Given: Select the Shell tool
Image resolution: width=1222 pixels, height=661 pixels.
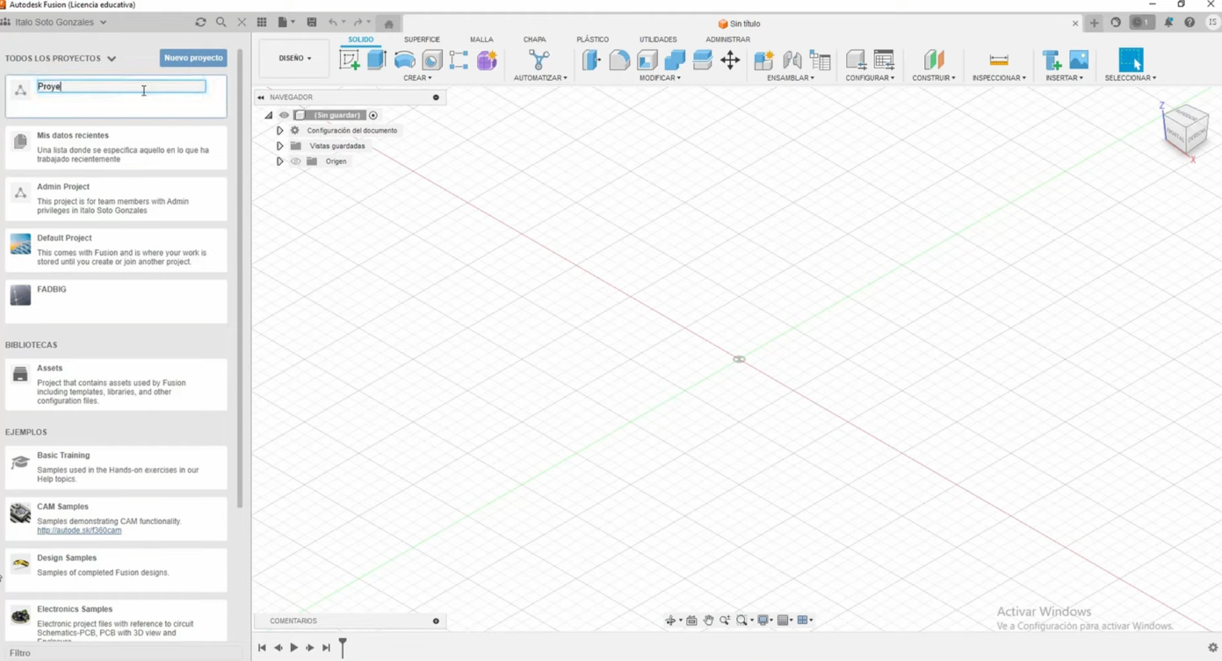Looking at the screenshot, I should click(x=647, y=60).
